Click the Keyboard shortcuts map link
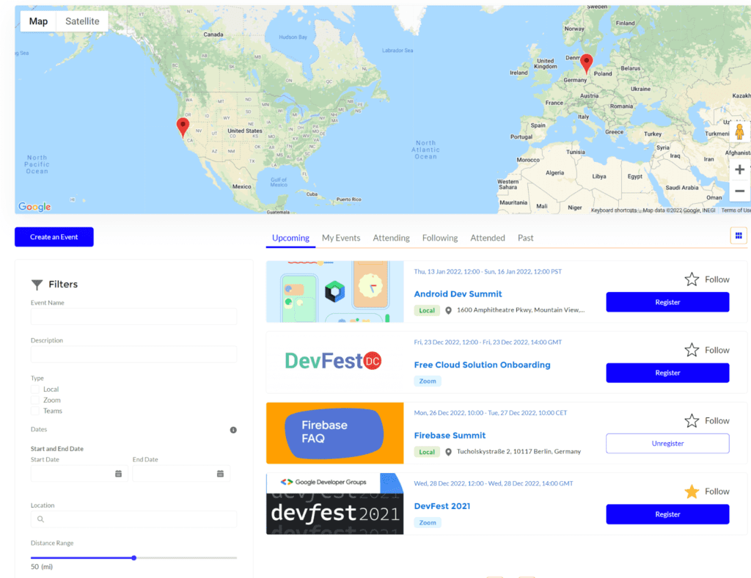Screen dimensions: 751x578 [x=614, y=211]
